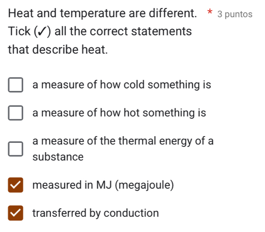Click the checkmark symbol in the instructions
Image resolution: width=265 pixels, height=232 pixels.
[x=41, y=32]
